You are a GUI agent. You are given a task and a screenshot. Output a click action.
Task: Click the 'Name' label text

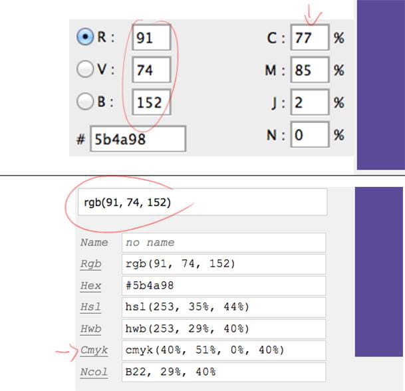click(x=94, y=243)
